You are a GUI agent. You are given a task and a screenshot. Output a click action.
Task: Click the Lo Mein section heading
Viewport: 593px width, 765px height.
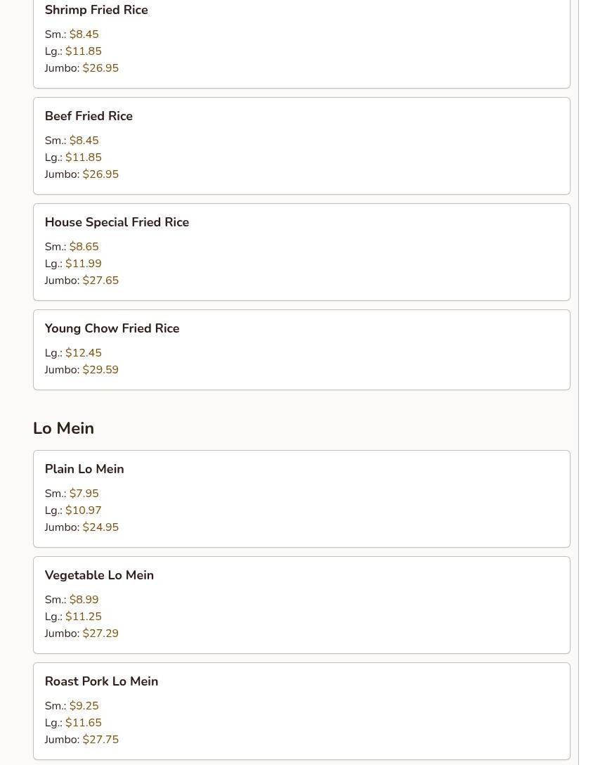pyautogui.click(x=63, y=428)
